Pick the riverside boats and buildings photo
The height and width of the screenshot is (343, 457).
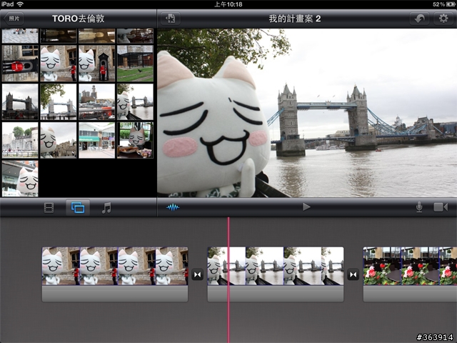click(97, 101)
